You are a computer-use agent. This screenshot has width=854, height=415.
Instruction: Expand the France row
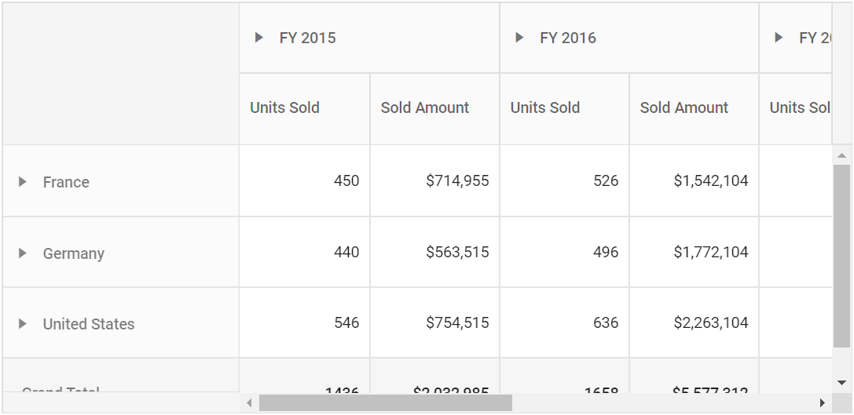(x=22, y=181)
